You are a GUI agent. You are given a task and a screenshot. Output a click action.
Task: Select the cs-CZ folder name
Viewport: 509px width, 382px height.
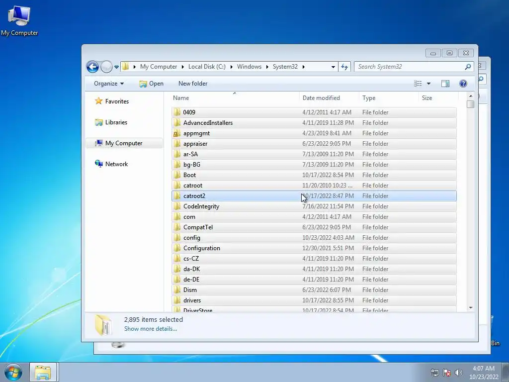[191, 259]
